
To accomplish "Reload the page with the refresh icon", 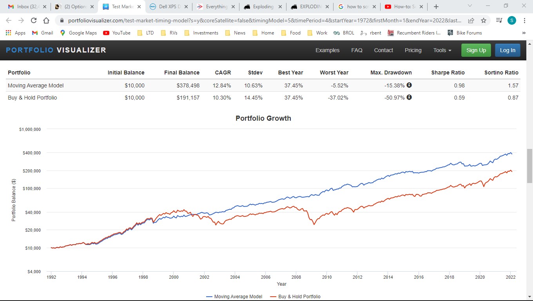I will [34, 20].
